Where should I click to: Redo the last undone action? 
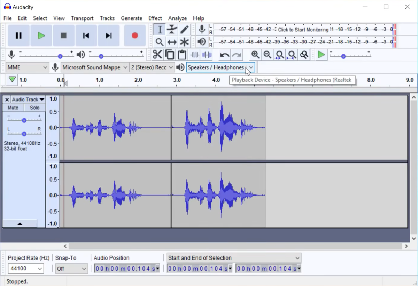pos(237,55)
